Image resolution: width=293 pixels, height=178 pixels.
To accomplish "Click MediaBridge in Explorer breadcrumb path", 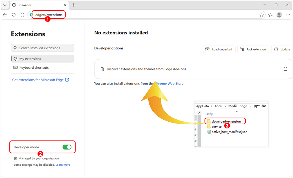I will [238, 106].
